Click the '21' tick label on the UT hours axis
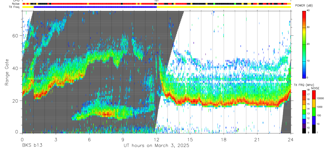Viewport: 327px width, 151px height. [257, 140]
